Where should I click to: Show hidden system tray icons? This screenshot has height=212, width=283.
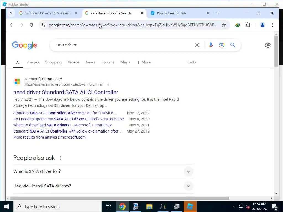pos(234,206)
